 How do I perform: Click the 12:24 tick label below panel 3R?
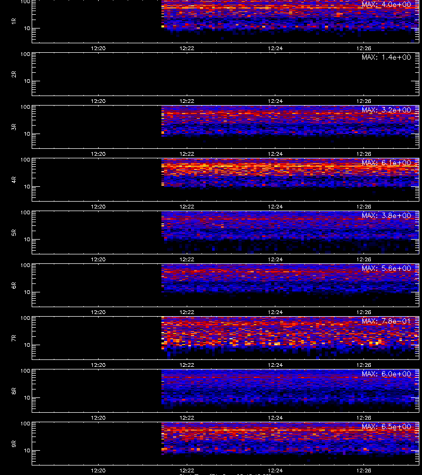[275, 154]
